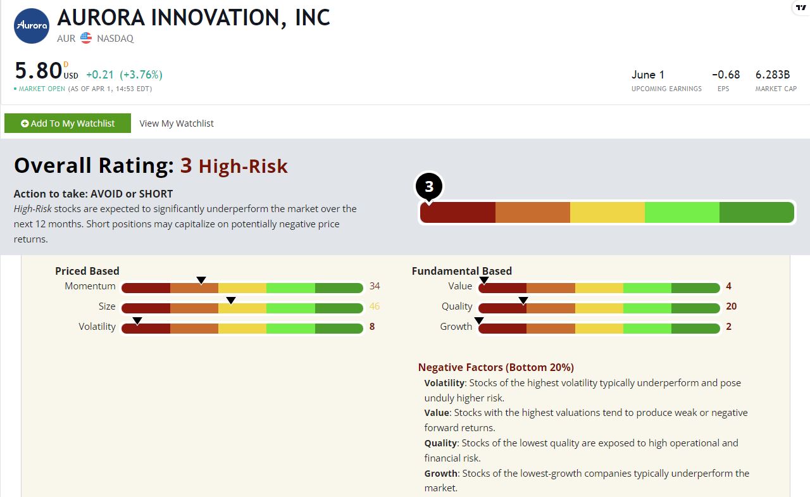Image resolution: width=810 pixels, height=497 pixels.
Task: Click the Momentum bar marker triangle
Action: pos(201,280)
